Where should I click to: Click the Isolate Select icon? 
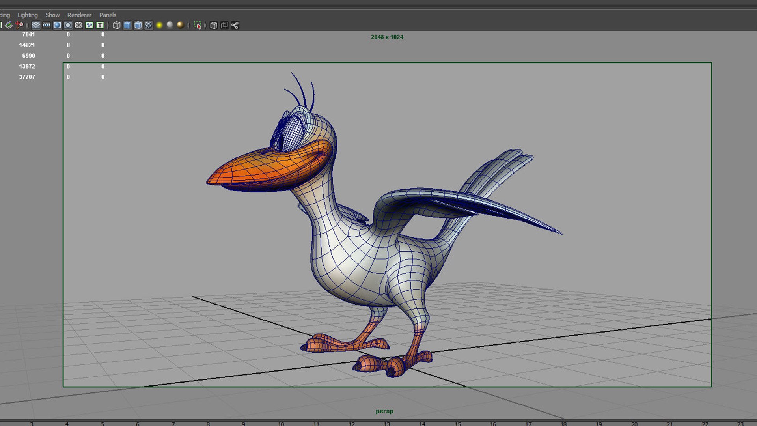tap(198, 25)
